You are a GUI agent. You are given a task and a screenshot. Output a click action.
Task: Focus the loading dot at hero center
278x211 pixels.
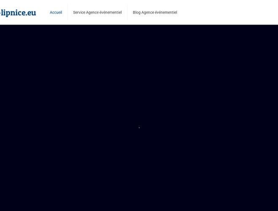pyautogui.click(x=139, y=127)
